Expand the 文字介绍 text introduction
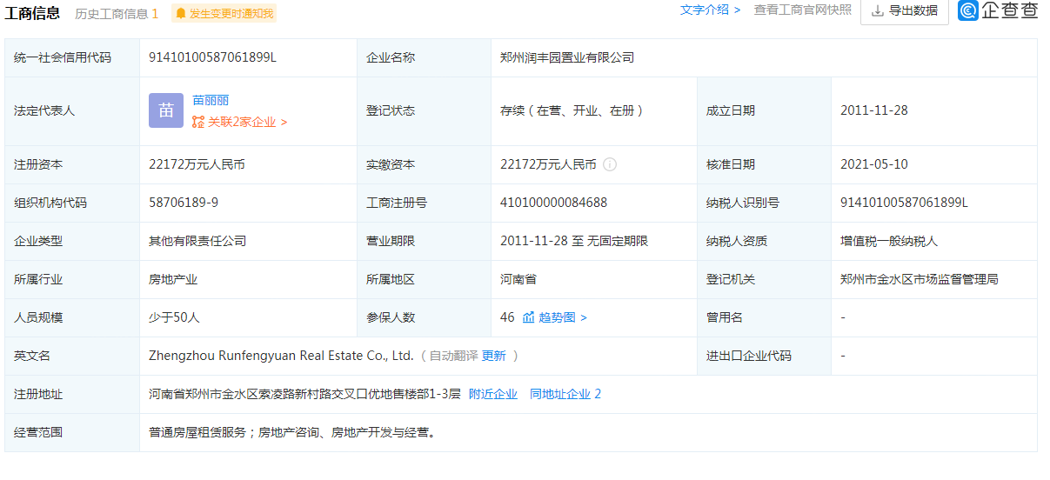 (710, 10)
